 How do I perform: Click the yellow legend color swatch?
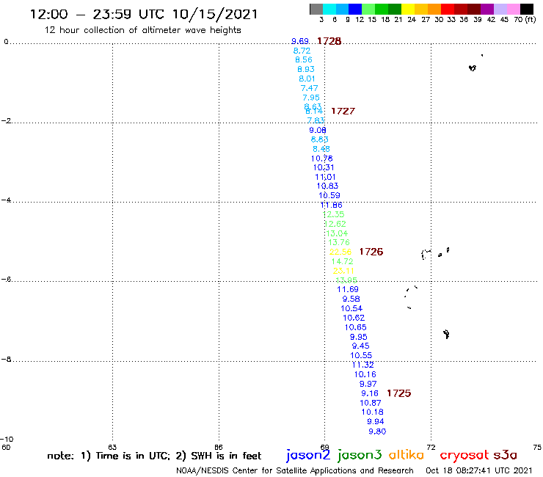click(408, 9)
